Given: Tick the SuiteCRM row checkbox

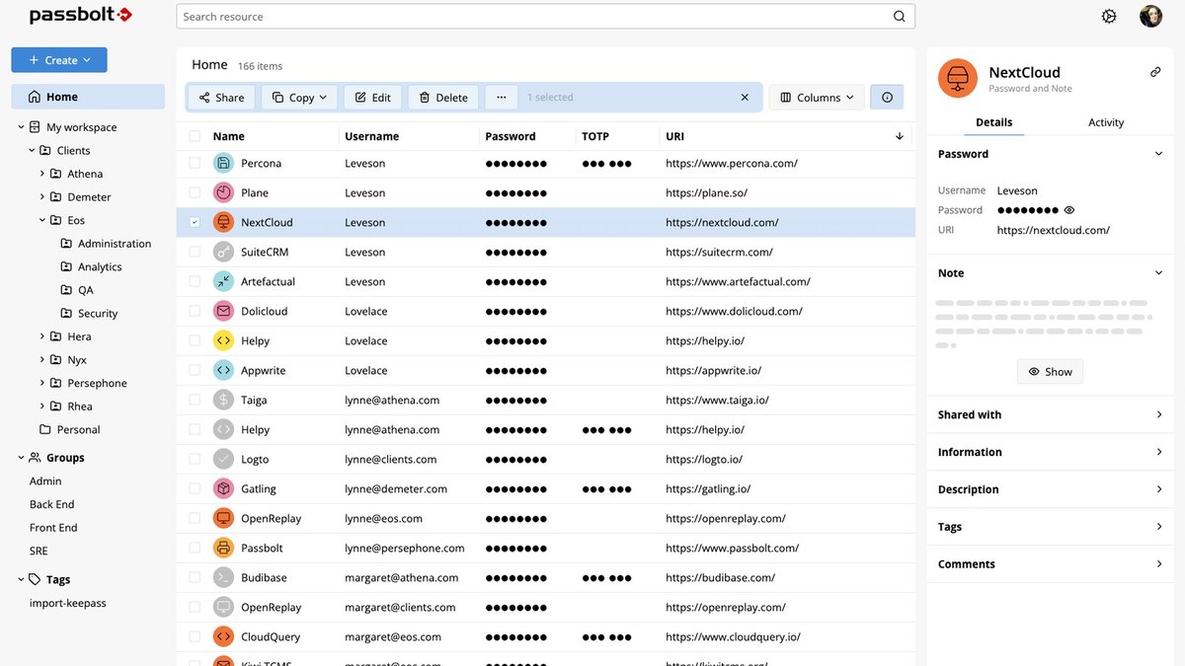Looking at the screenshot, I should pyautogui.click(x=195, y=252).
